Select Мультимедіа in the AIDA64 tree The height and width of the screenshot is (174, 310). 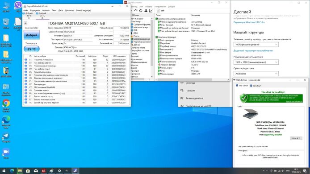(136, 59)
